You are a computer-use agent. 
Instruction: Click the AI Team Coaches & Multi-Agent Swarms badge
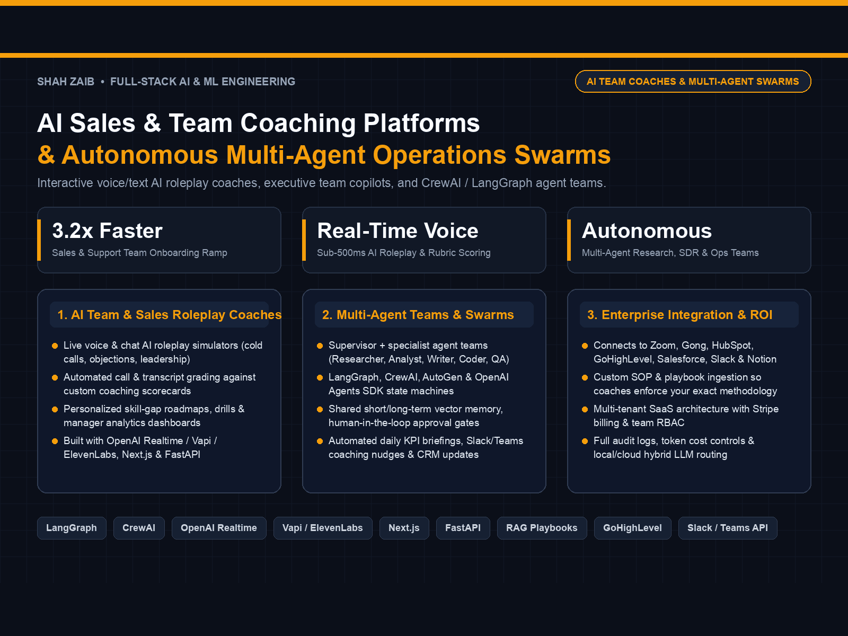click(693, 82)
